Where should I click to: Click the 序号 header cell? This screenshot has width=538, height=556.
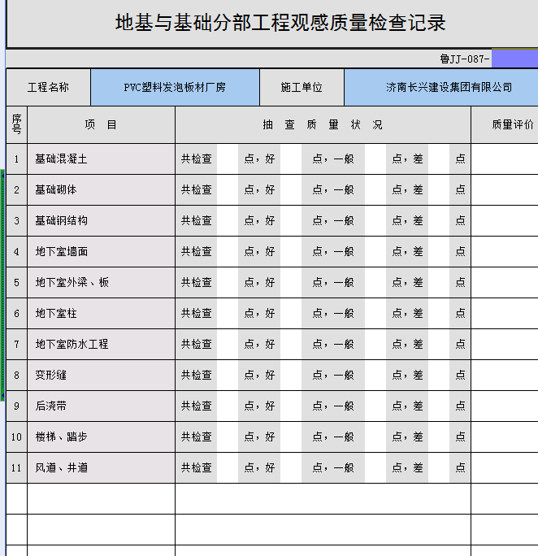pyautogui.click(x=16, y=125)
